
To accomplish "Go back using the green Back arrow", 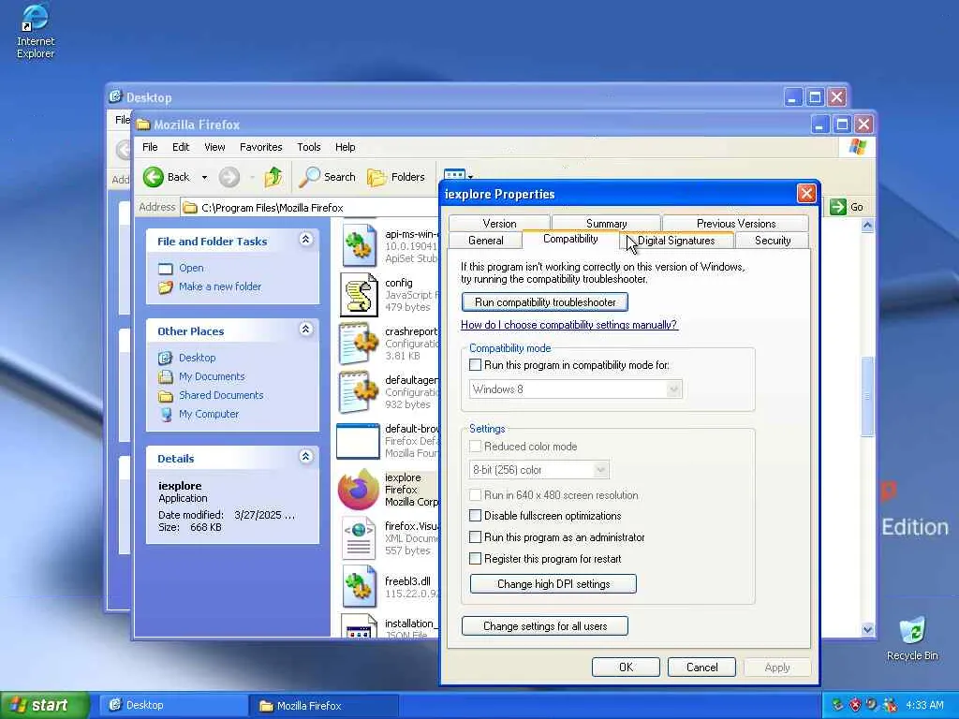I will [x=154, y=177].
